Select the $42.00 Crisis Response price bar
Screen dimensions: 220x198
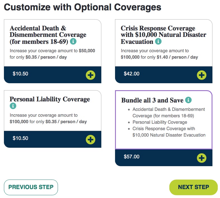click(x=164, y=75)
